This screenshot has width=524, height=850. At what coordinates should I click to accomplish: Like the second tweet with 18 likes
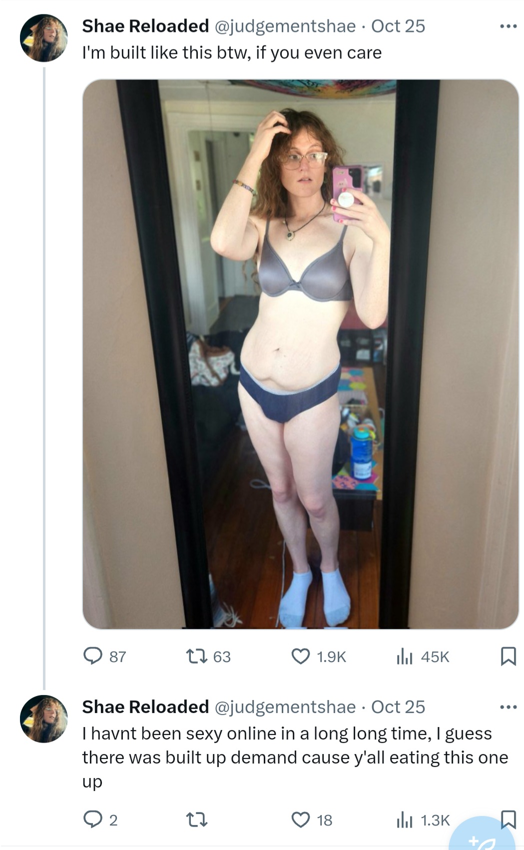[300, 820]
